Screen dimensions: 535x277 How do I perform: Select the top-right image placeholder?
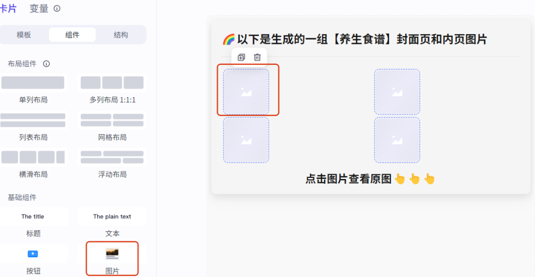[397, 92]
